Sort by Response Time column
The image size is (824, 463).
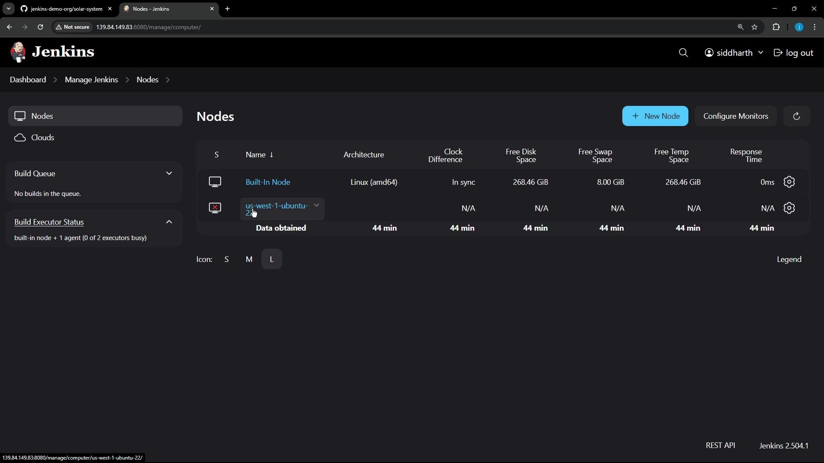pos(746,156)
